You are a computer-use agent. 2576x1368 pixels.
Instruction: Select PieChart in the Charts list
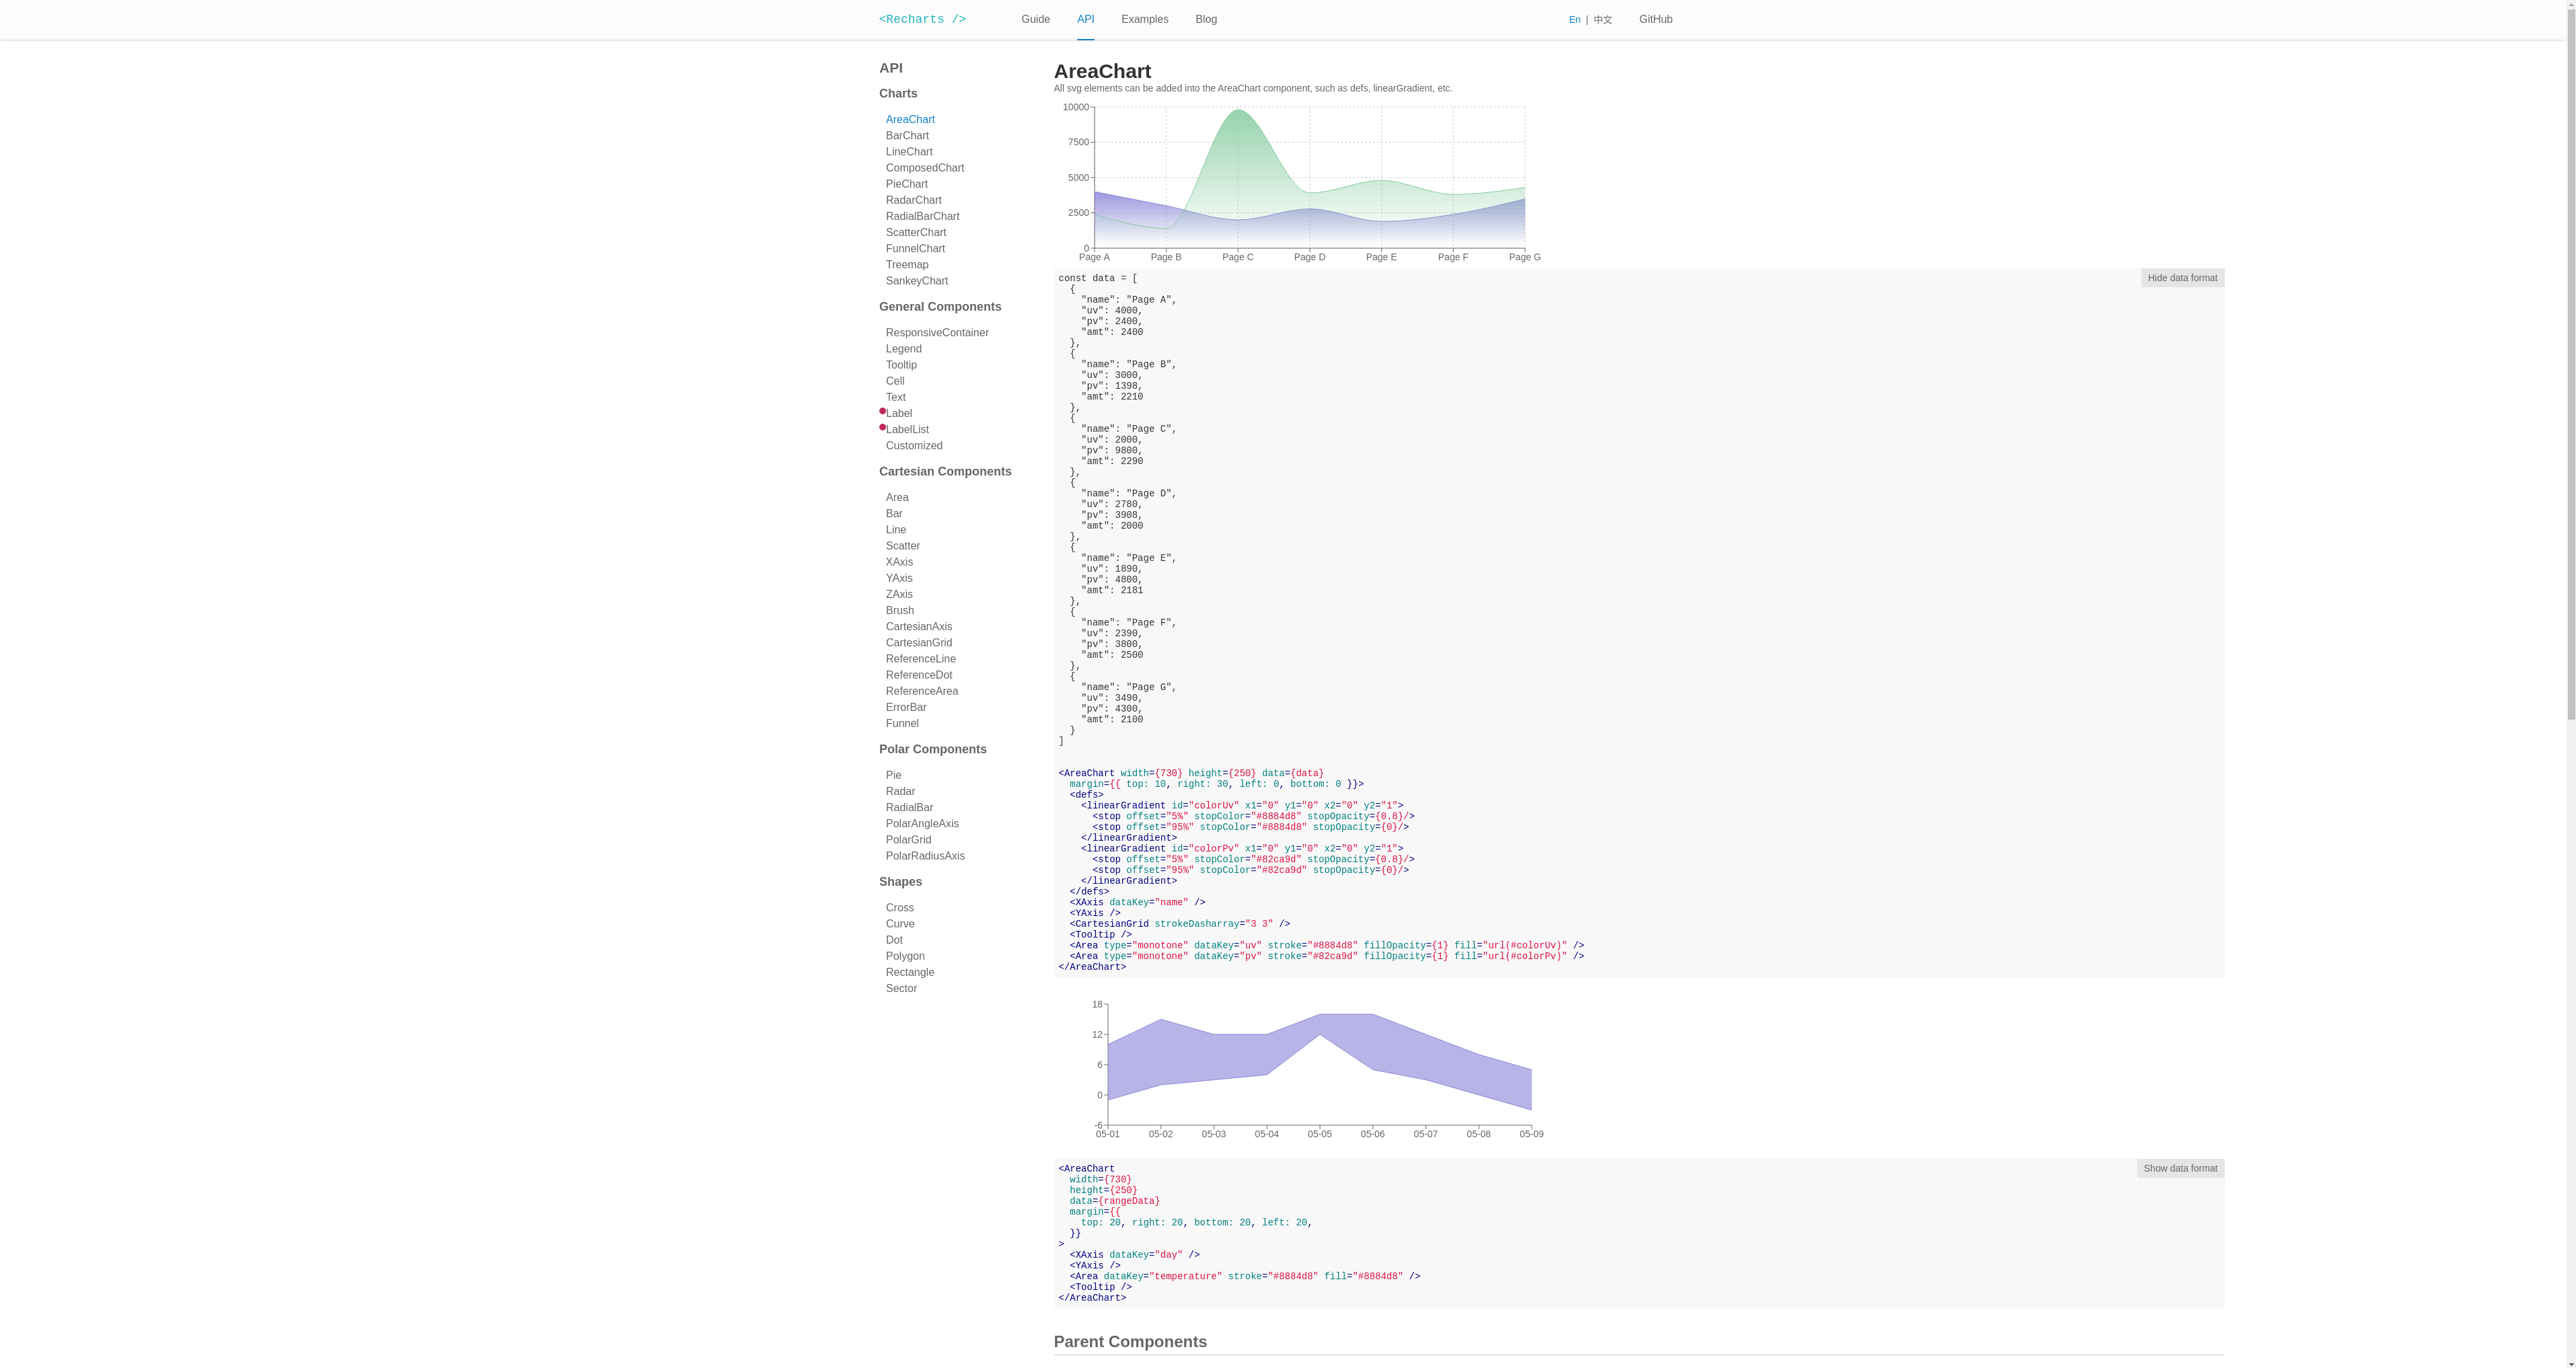click(x=906, y=184)
